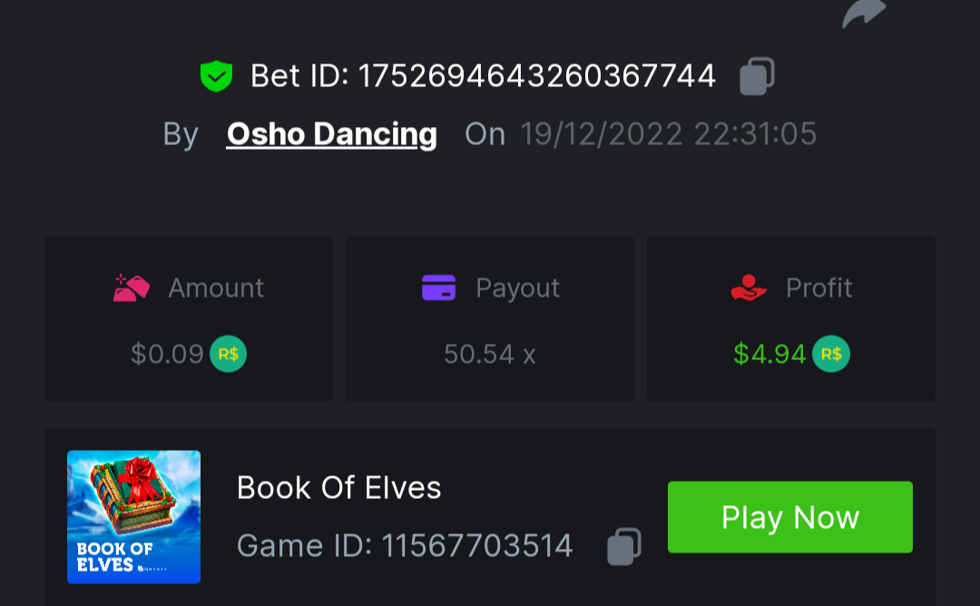Open the Book Of Elves thumbnail
The width and height of the screenshot is (980, 606).
pyautogui.click(x=133, y=516)
